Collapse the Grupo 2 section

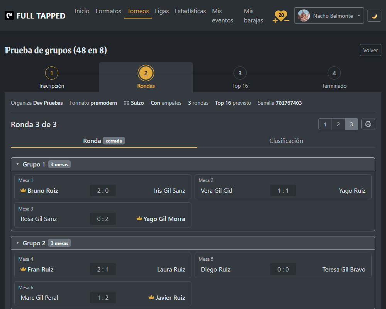pyautogui.click(x=17, y=243)
